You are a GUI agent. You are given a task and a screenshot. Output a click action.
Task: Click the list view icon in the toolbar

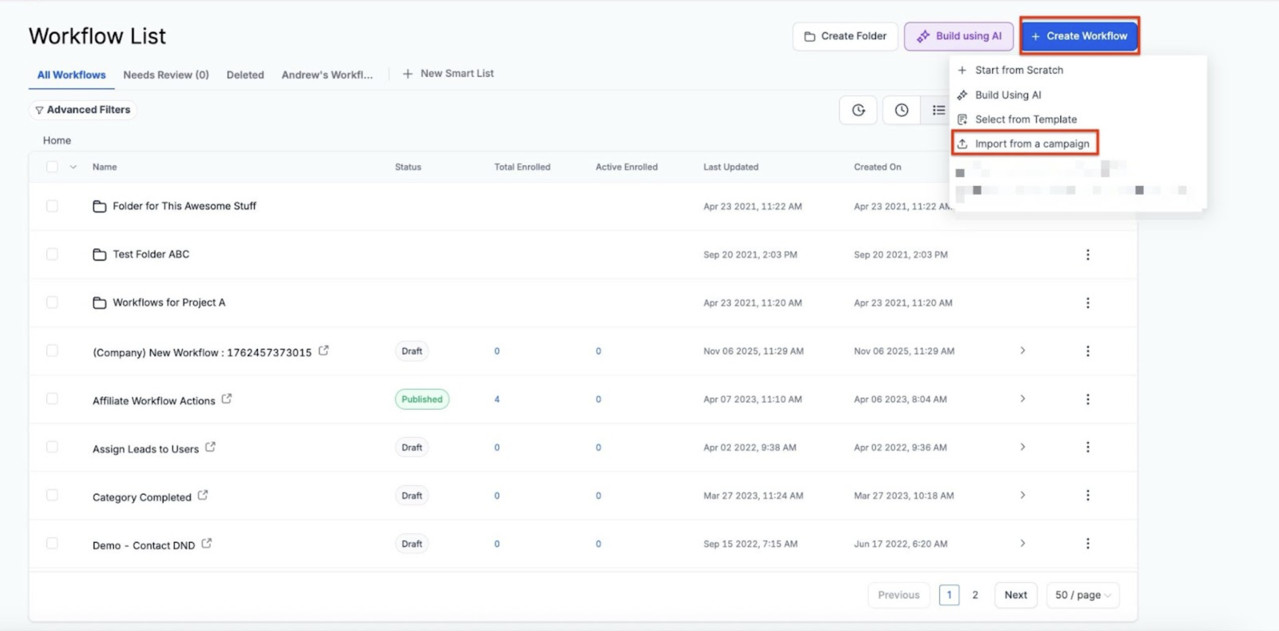coord(938,110)
